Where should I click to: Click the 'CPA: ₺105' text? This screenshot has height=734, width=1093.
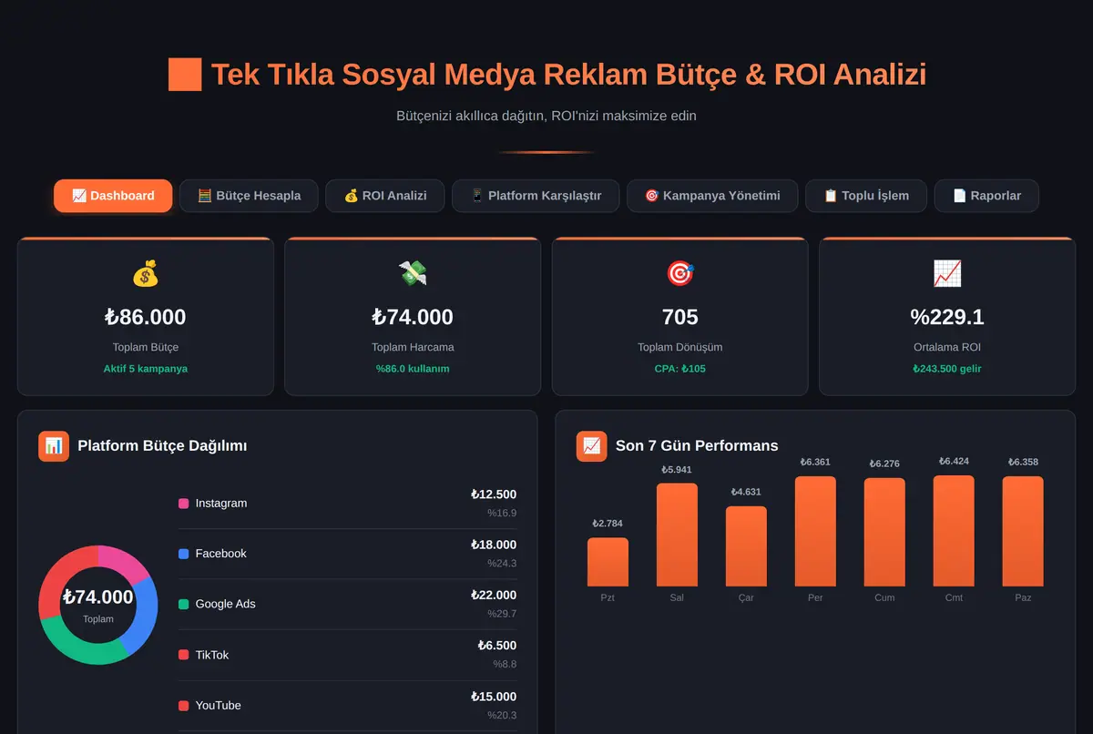pos(680,369)
